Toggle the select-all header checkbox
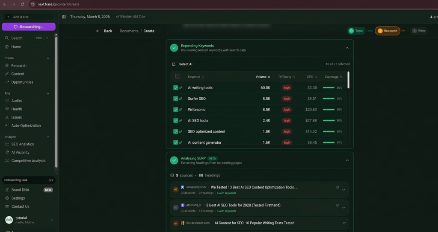The width and height of the screenshot is (438, 232). point(178,76)
